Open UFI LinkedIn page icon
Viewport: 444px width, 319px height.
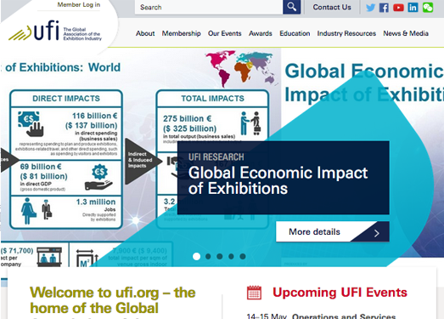click(413, 8)
